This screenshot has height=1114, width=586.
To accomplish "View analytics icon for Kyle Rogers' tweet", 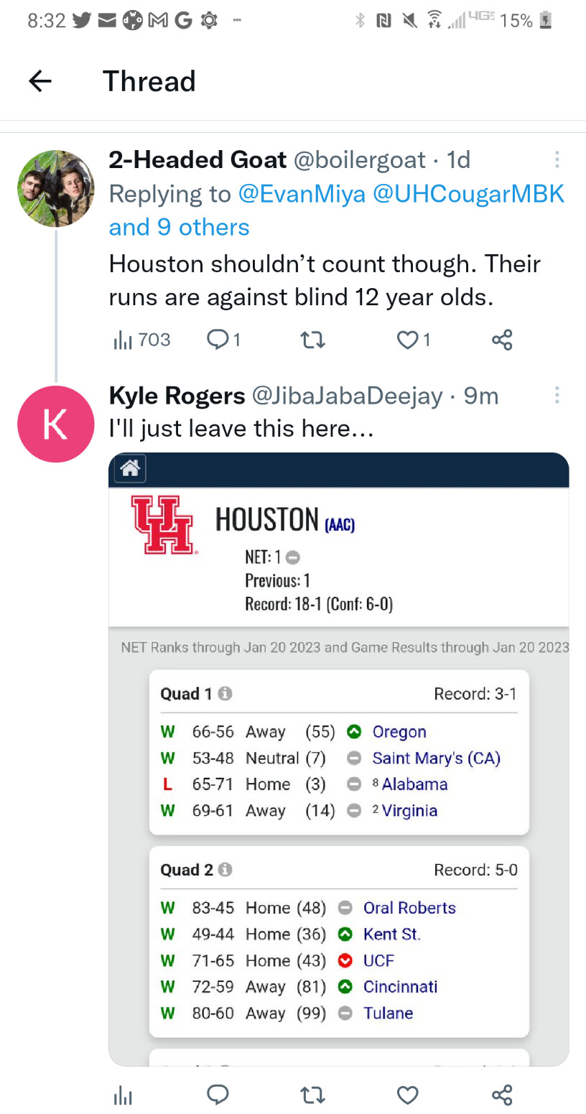I will pos(123,1095).
